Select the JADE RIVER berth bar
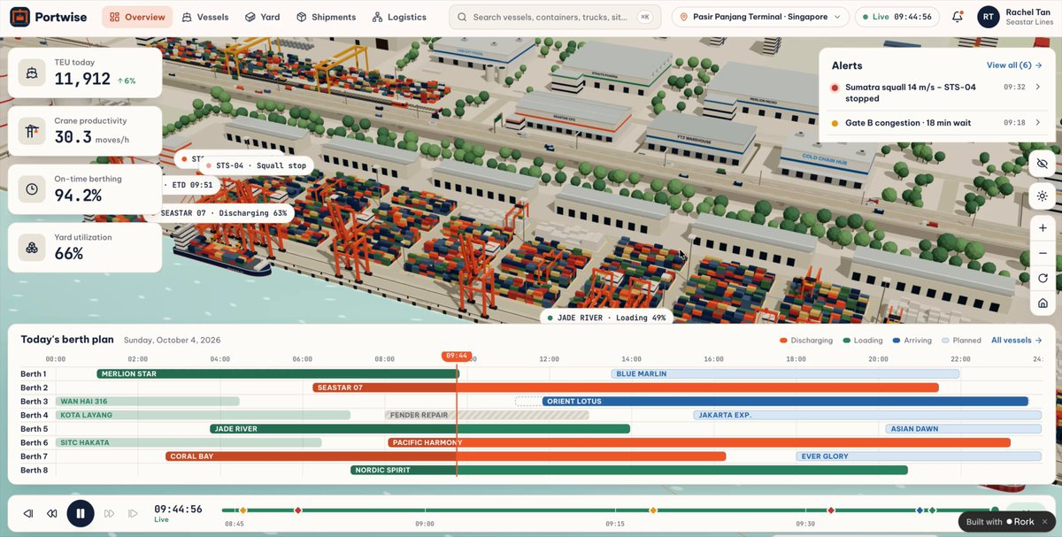This screenshot has height=537, width=1062. 420,429
